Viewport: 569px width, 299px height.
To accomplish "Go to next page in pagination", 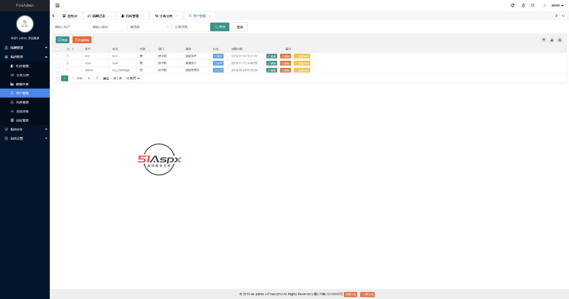I will tap(72, 78).
